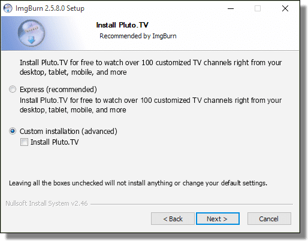Click the "Leaving all the boxes unchecked" notice
Viewport: 308px width, 241px height.
(138, 183)
